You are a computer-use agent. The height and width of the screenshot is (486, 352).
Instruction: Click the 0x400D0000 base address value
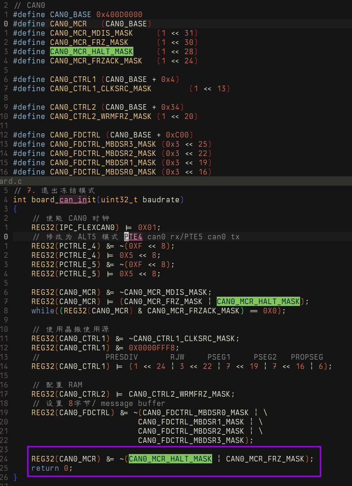coord(119,14)
